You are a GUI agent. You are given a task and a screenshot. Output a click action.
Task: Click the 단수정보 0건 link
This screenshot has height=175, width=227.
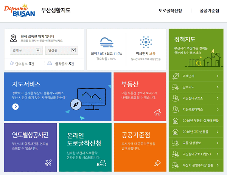pyautogui.click(x=22, y=63)
